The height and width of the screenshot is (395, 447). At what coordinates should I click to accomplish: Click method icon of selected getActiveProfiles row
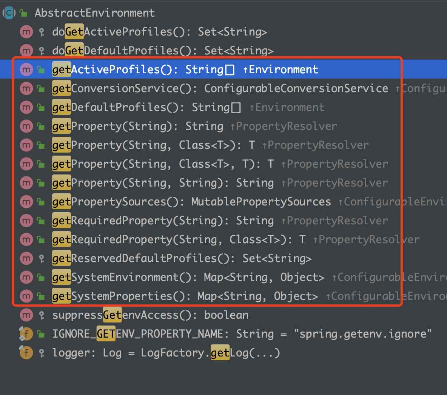tap(26, 69)
